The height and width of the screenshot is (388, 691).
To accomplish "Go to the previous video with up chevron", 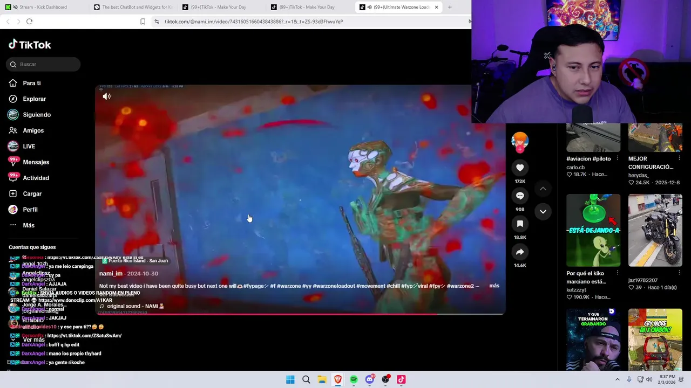I will pos(543,189).
